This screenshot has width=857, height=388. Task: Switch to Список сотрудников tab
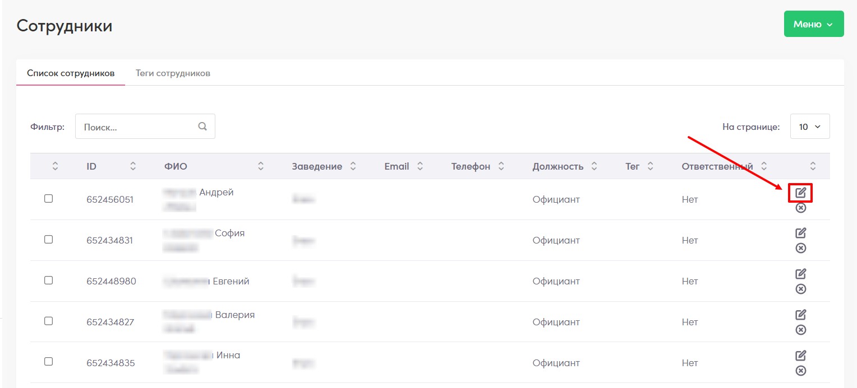tap(71, 73)
